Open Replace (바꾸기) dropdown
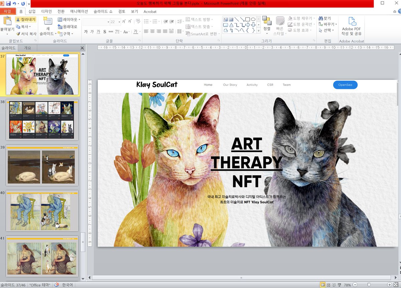Viewport: 401px width, 288px height. (x=336, y=24)
